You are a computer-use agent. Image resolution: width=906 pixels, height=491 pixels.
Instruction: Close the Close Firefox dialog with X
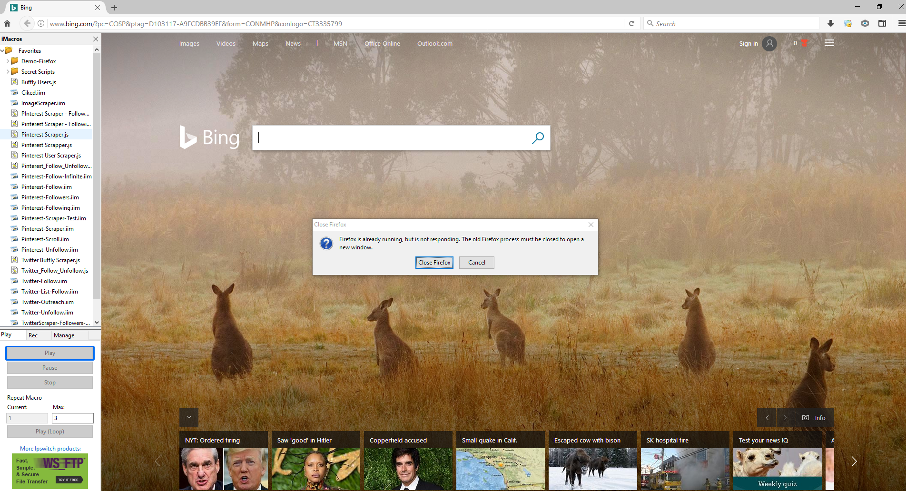[x=591, y=225]
